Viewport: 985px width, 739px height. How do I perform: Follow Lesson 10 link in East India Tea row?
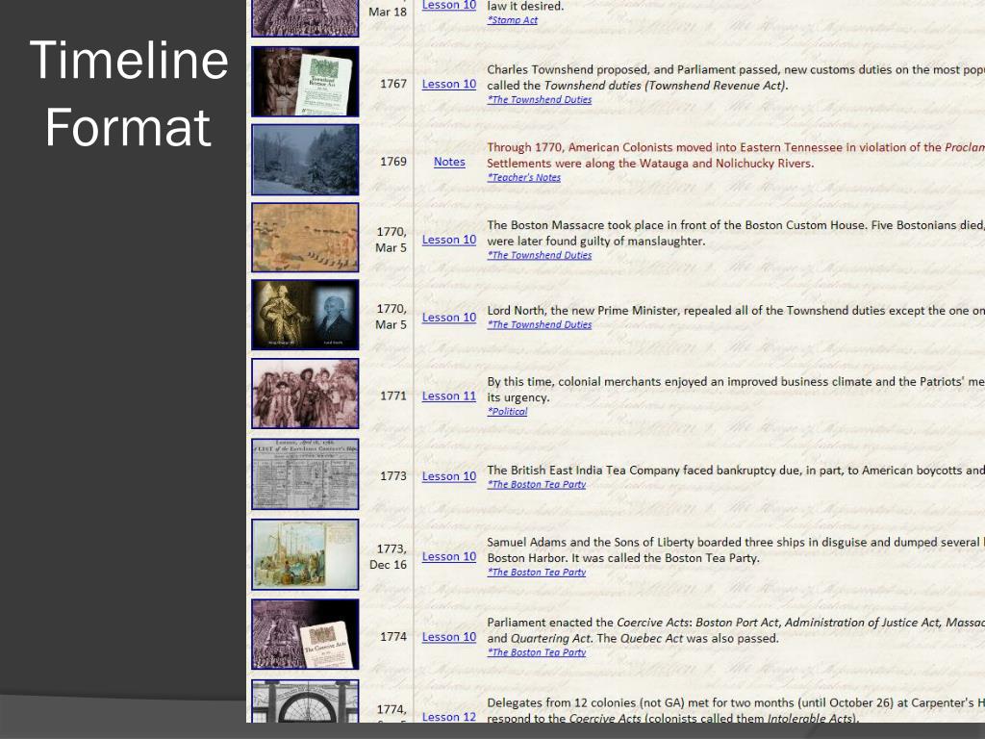tap(449, 477)
